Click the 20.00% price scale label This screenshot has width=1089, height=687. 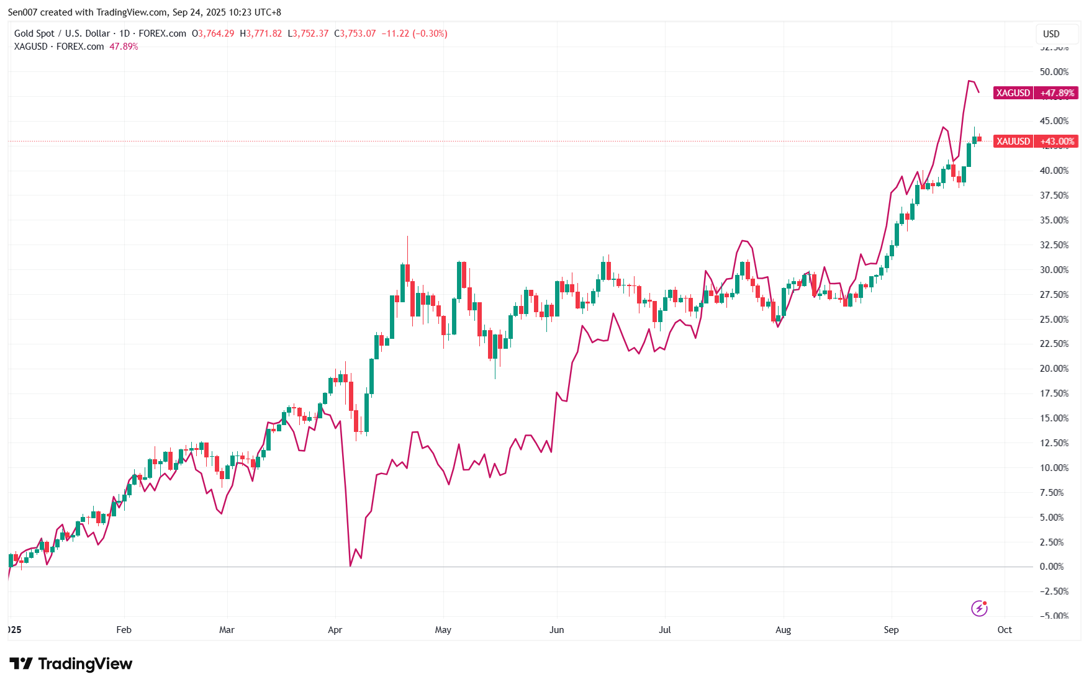click(x=1054, y=369)
